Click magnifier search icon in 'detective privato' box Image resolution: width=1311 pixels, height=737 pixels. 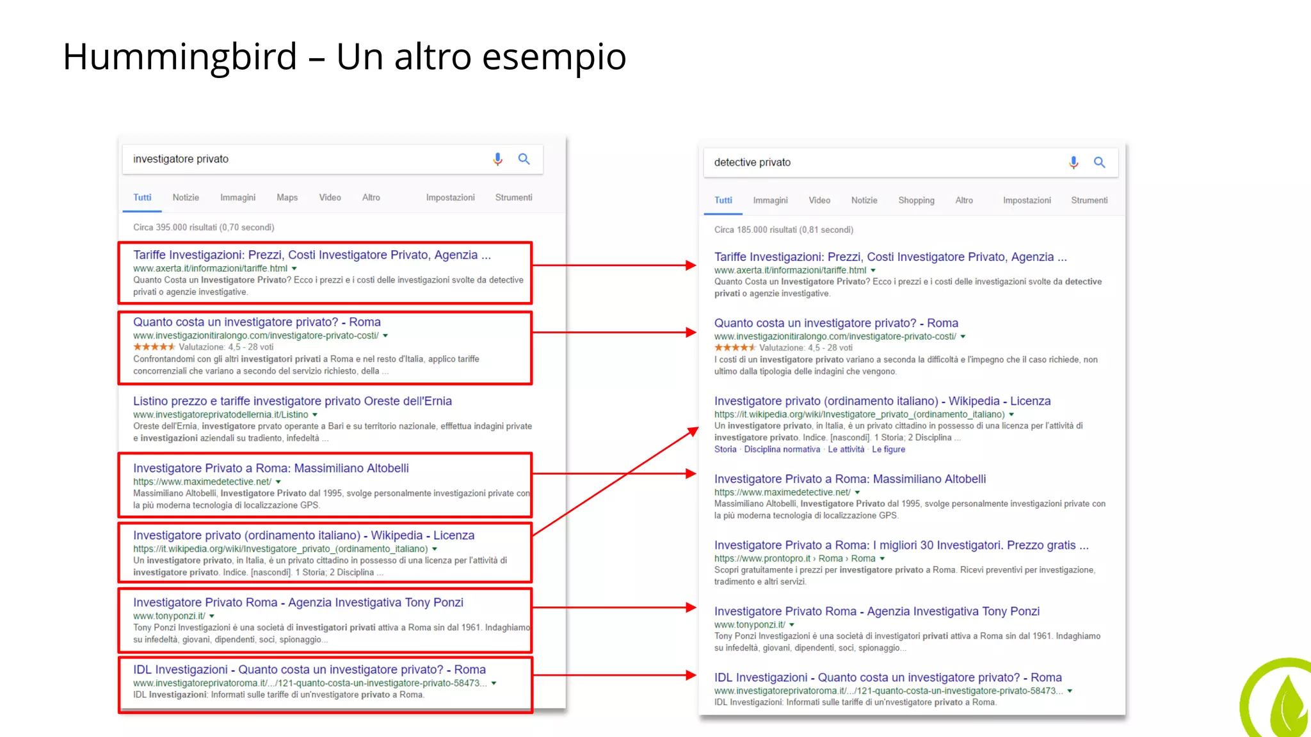[x=1099, y=162]
